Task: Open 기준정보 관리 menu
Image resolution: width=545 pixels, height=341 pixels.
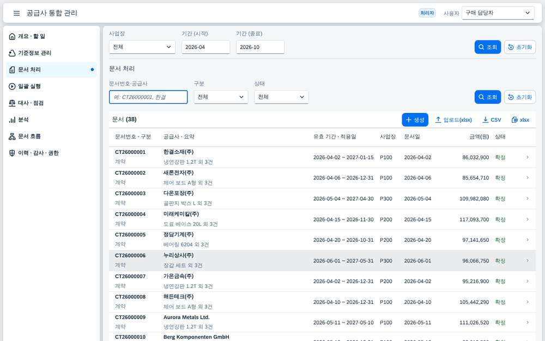Action: coord(51,53)
